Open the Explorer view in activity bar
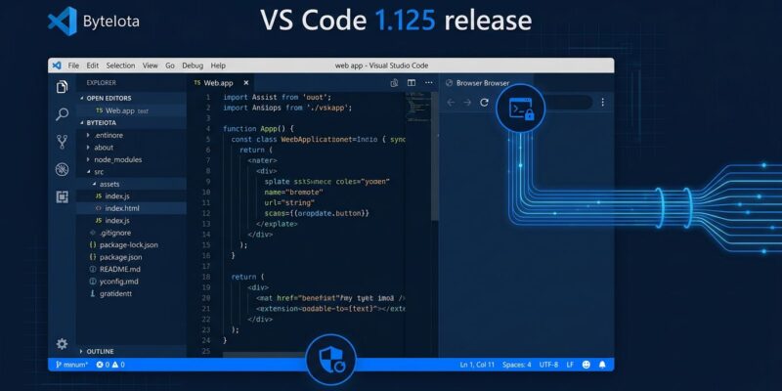The height and width of the screenshot is (391, 782). coord(62,87)
